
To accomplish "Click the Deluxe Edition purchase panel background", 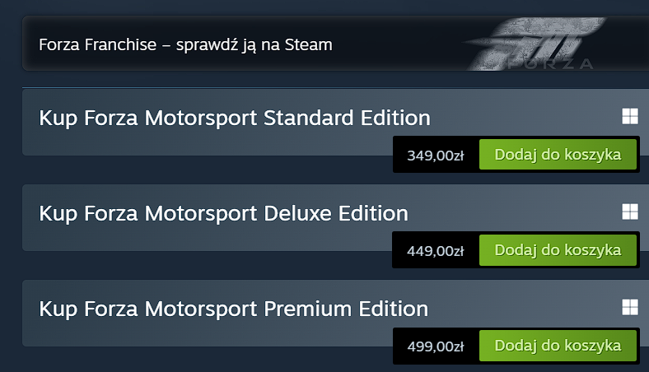I will click(x=206, y=238).
